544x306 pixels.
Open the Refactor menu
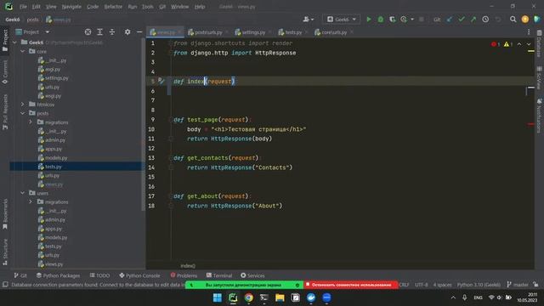tap(113, 7)
